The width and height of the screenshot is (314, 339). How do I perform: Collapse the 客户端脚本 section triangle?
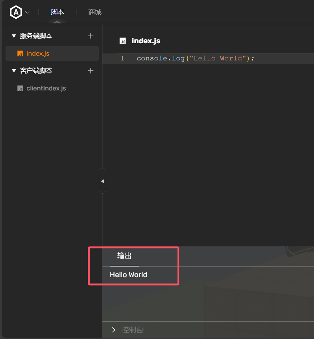14,71
